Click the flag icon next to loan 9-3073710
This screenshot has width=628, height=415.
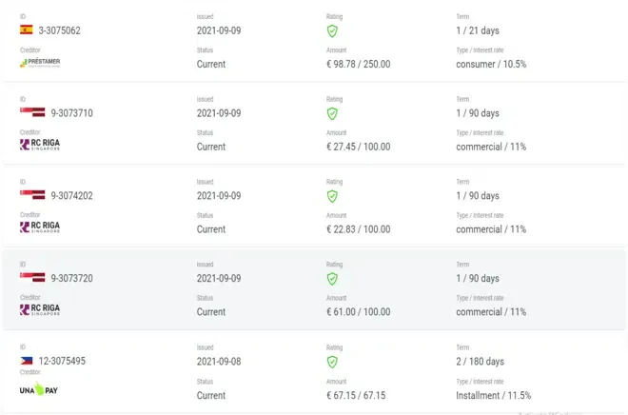(x=32, y=112)
